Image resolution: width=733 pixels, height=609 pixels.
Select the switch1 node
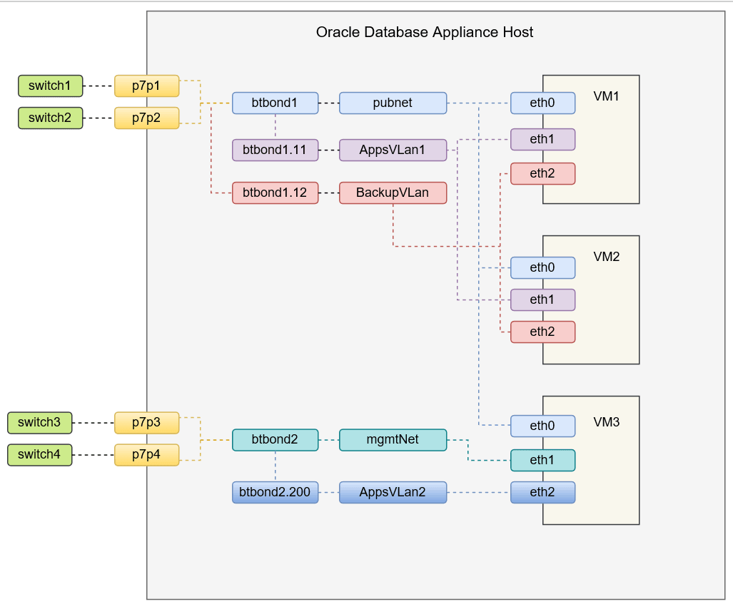tap(50, 86)
